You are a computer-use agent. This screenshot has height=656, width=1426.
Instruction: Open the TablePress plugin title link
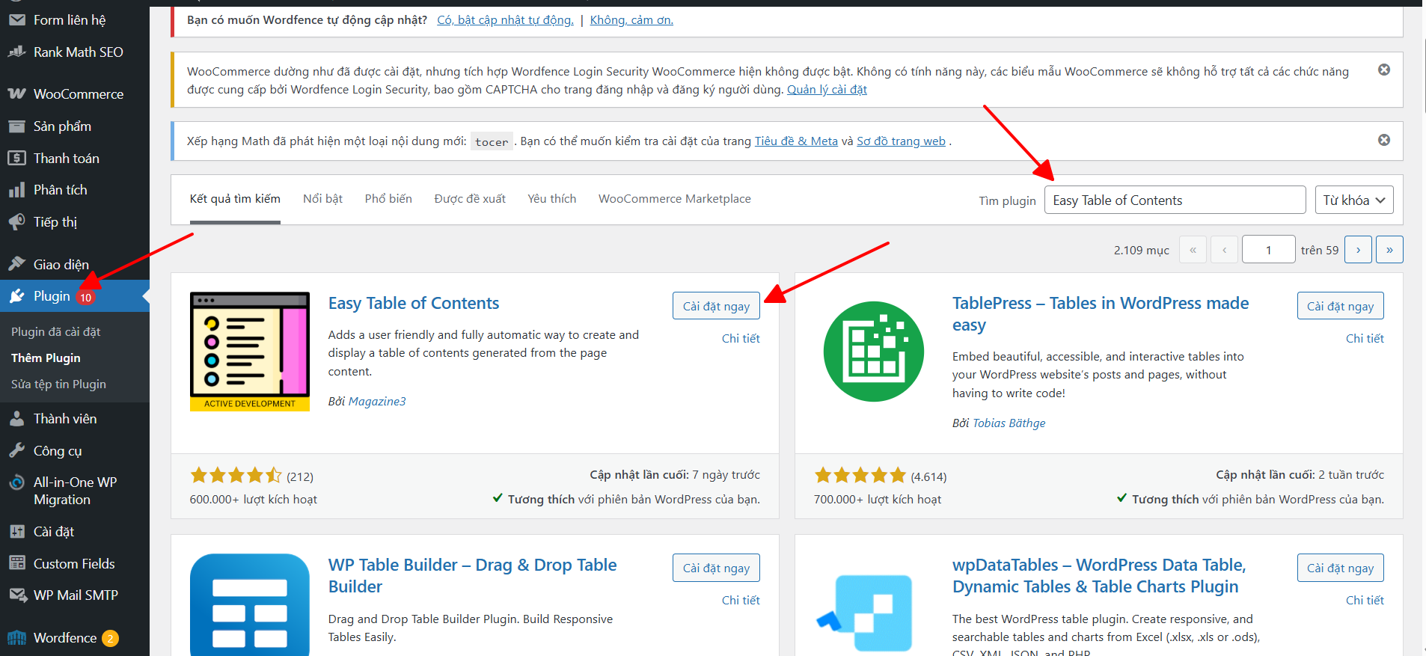click(1101, 314)
